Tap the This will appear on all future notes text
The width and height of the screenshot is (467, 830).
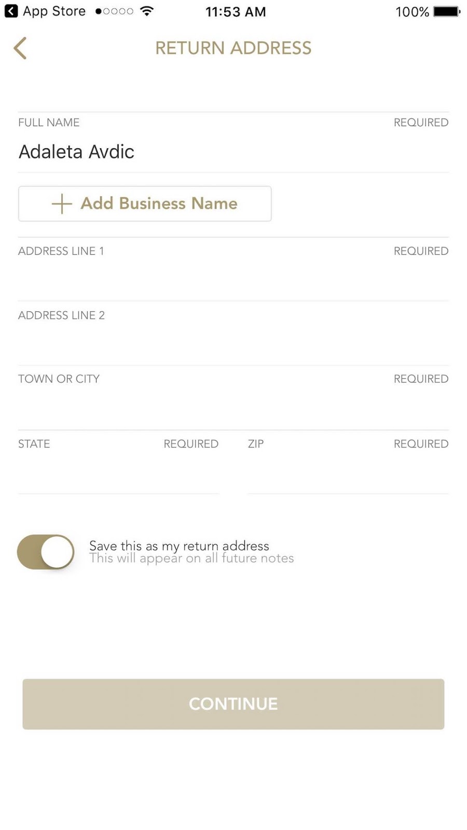coord(191,559)
